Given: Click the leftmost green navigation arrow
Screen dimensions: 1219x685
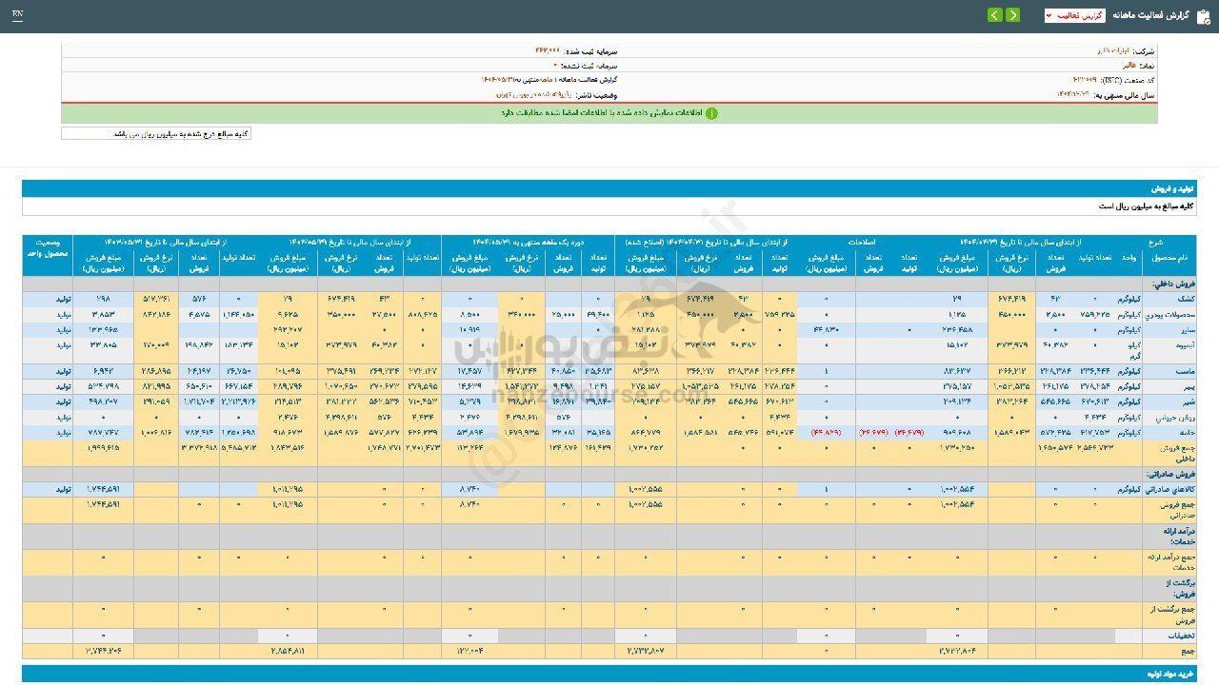Looking at the screenshot, I should coord(994,15).
